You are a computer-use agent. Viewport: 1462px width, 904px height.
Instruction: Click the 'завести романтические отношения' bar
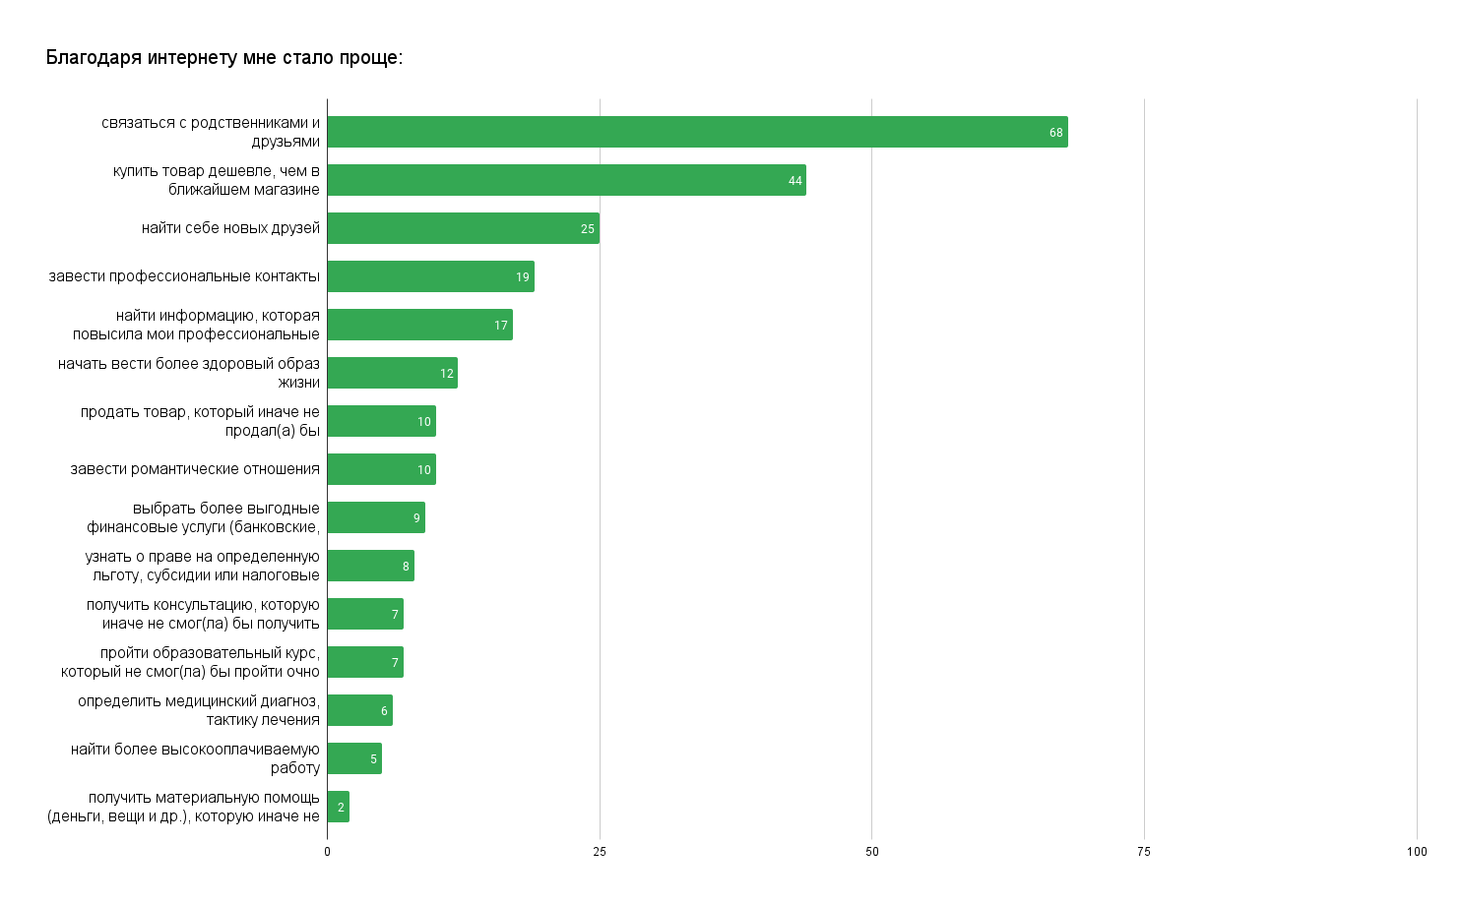381,469
